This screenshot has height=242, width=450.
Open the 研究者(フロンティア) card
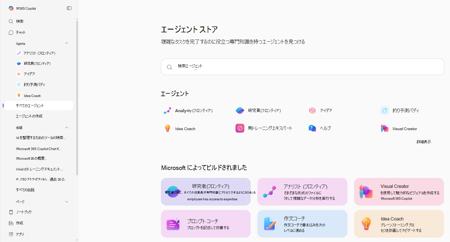(206, 192)
